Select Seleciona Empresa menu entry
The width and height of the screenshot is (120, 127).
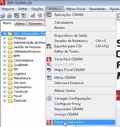(x=81, y=83)
